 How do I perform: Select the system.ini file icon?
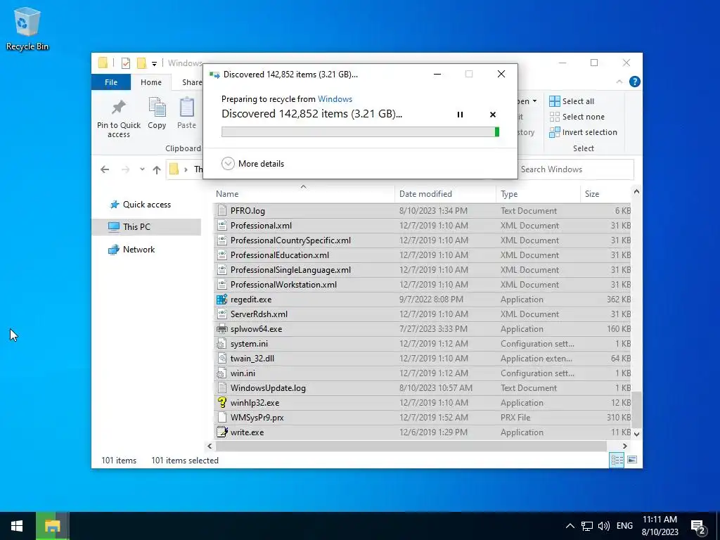221,343
